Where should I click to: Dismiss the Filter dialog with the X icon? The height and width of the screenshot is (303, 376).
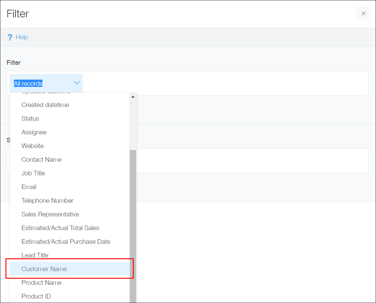[x=363, y=13]
